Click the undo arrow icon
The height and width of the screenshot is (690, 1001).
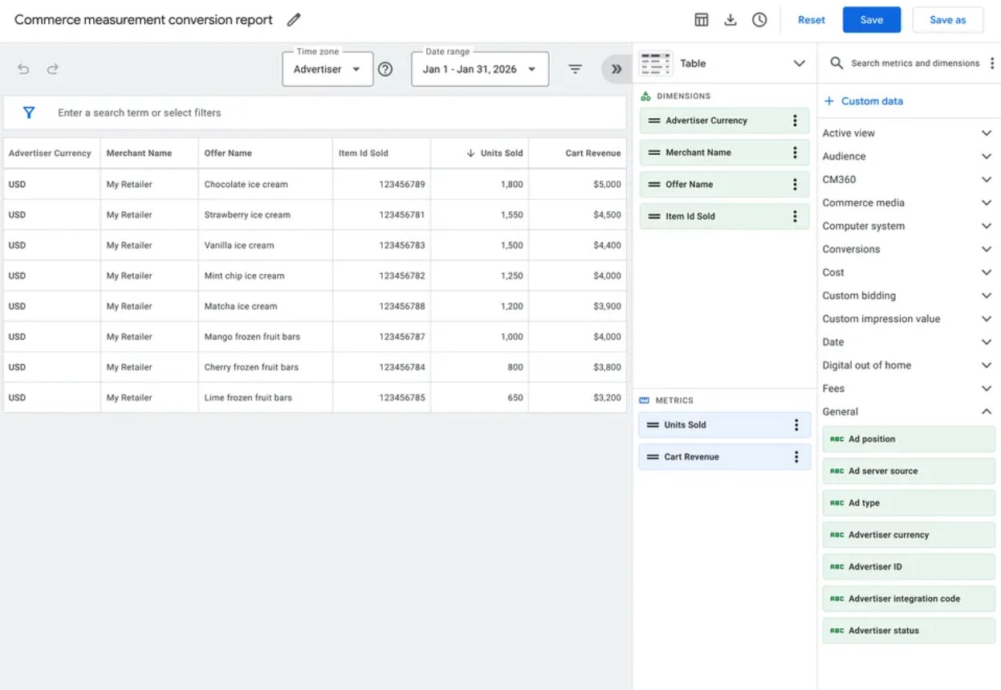[24, 69]
